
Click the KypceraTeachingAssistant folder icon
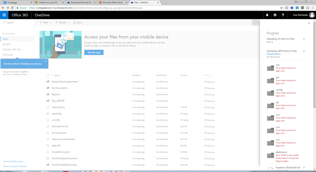(x=48, y=81)
